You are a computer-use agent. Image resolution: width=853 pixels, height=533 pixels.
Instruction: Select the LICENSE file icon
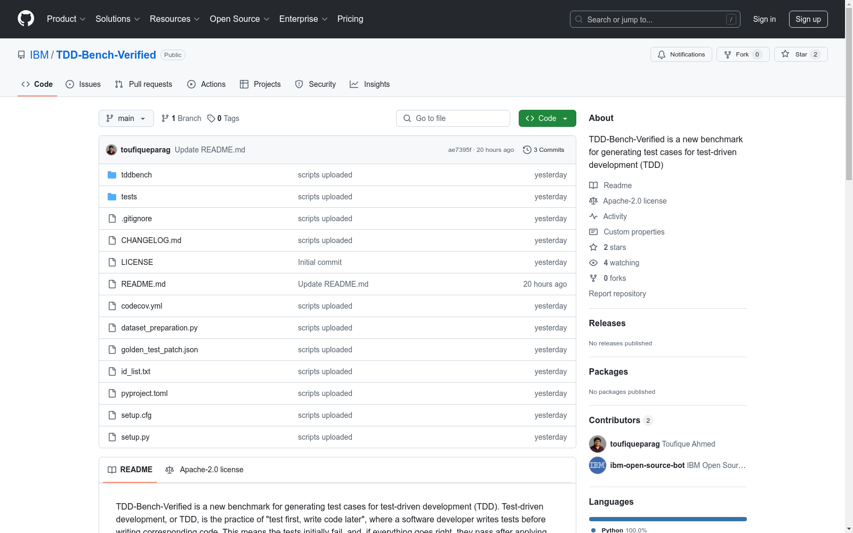point(112,262)
